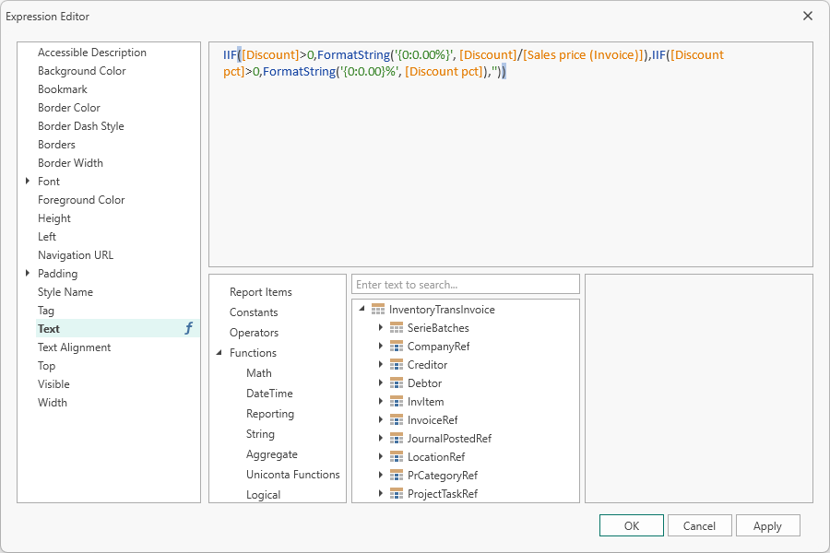Select the Left property
The height and width of the screenshot is (553, 830).
tap(47, 237)
